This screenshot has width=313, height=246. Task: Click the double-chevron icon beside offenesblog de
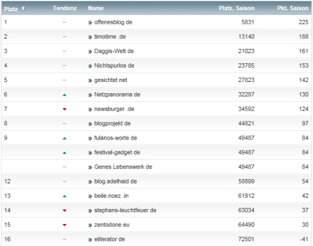(x=90, y=23)
